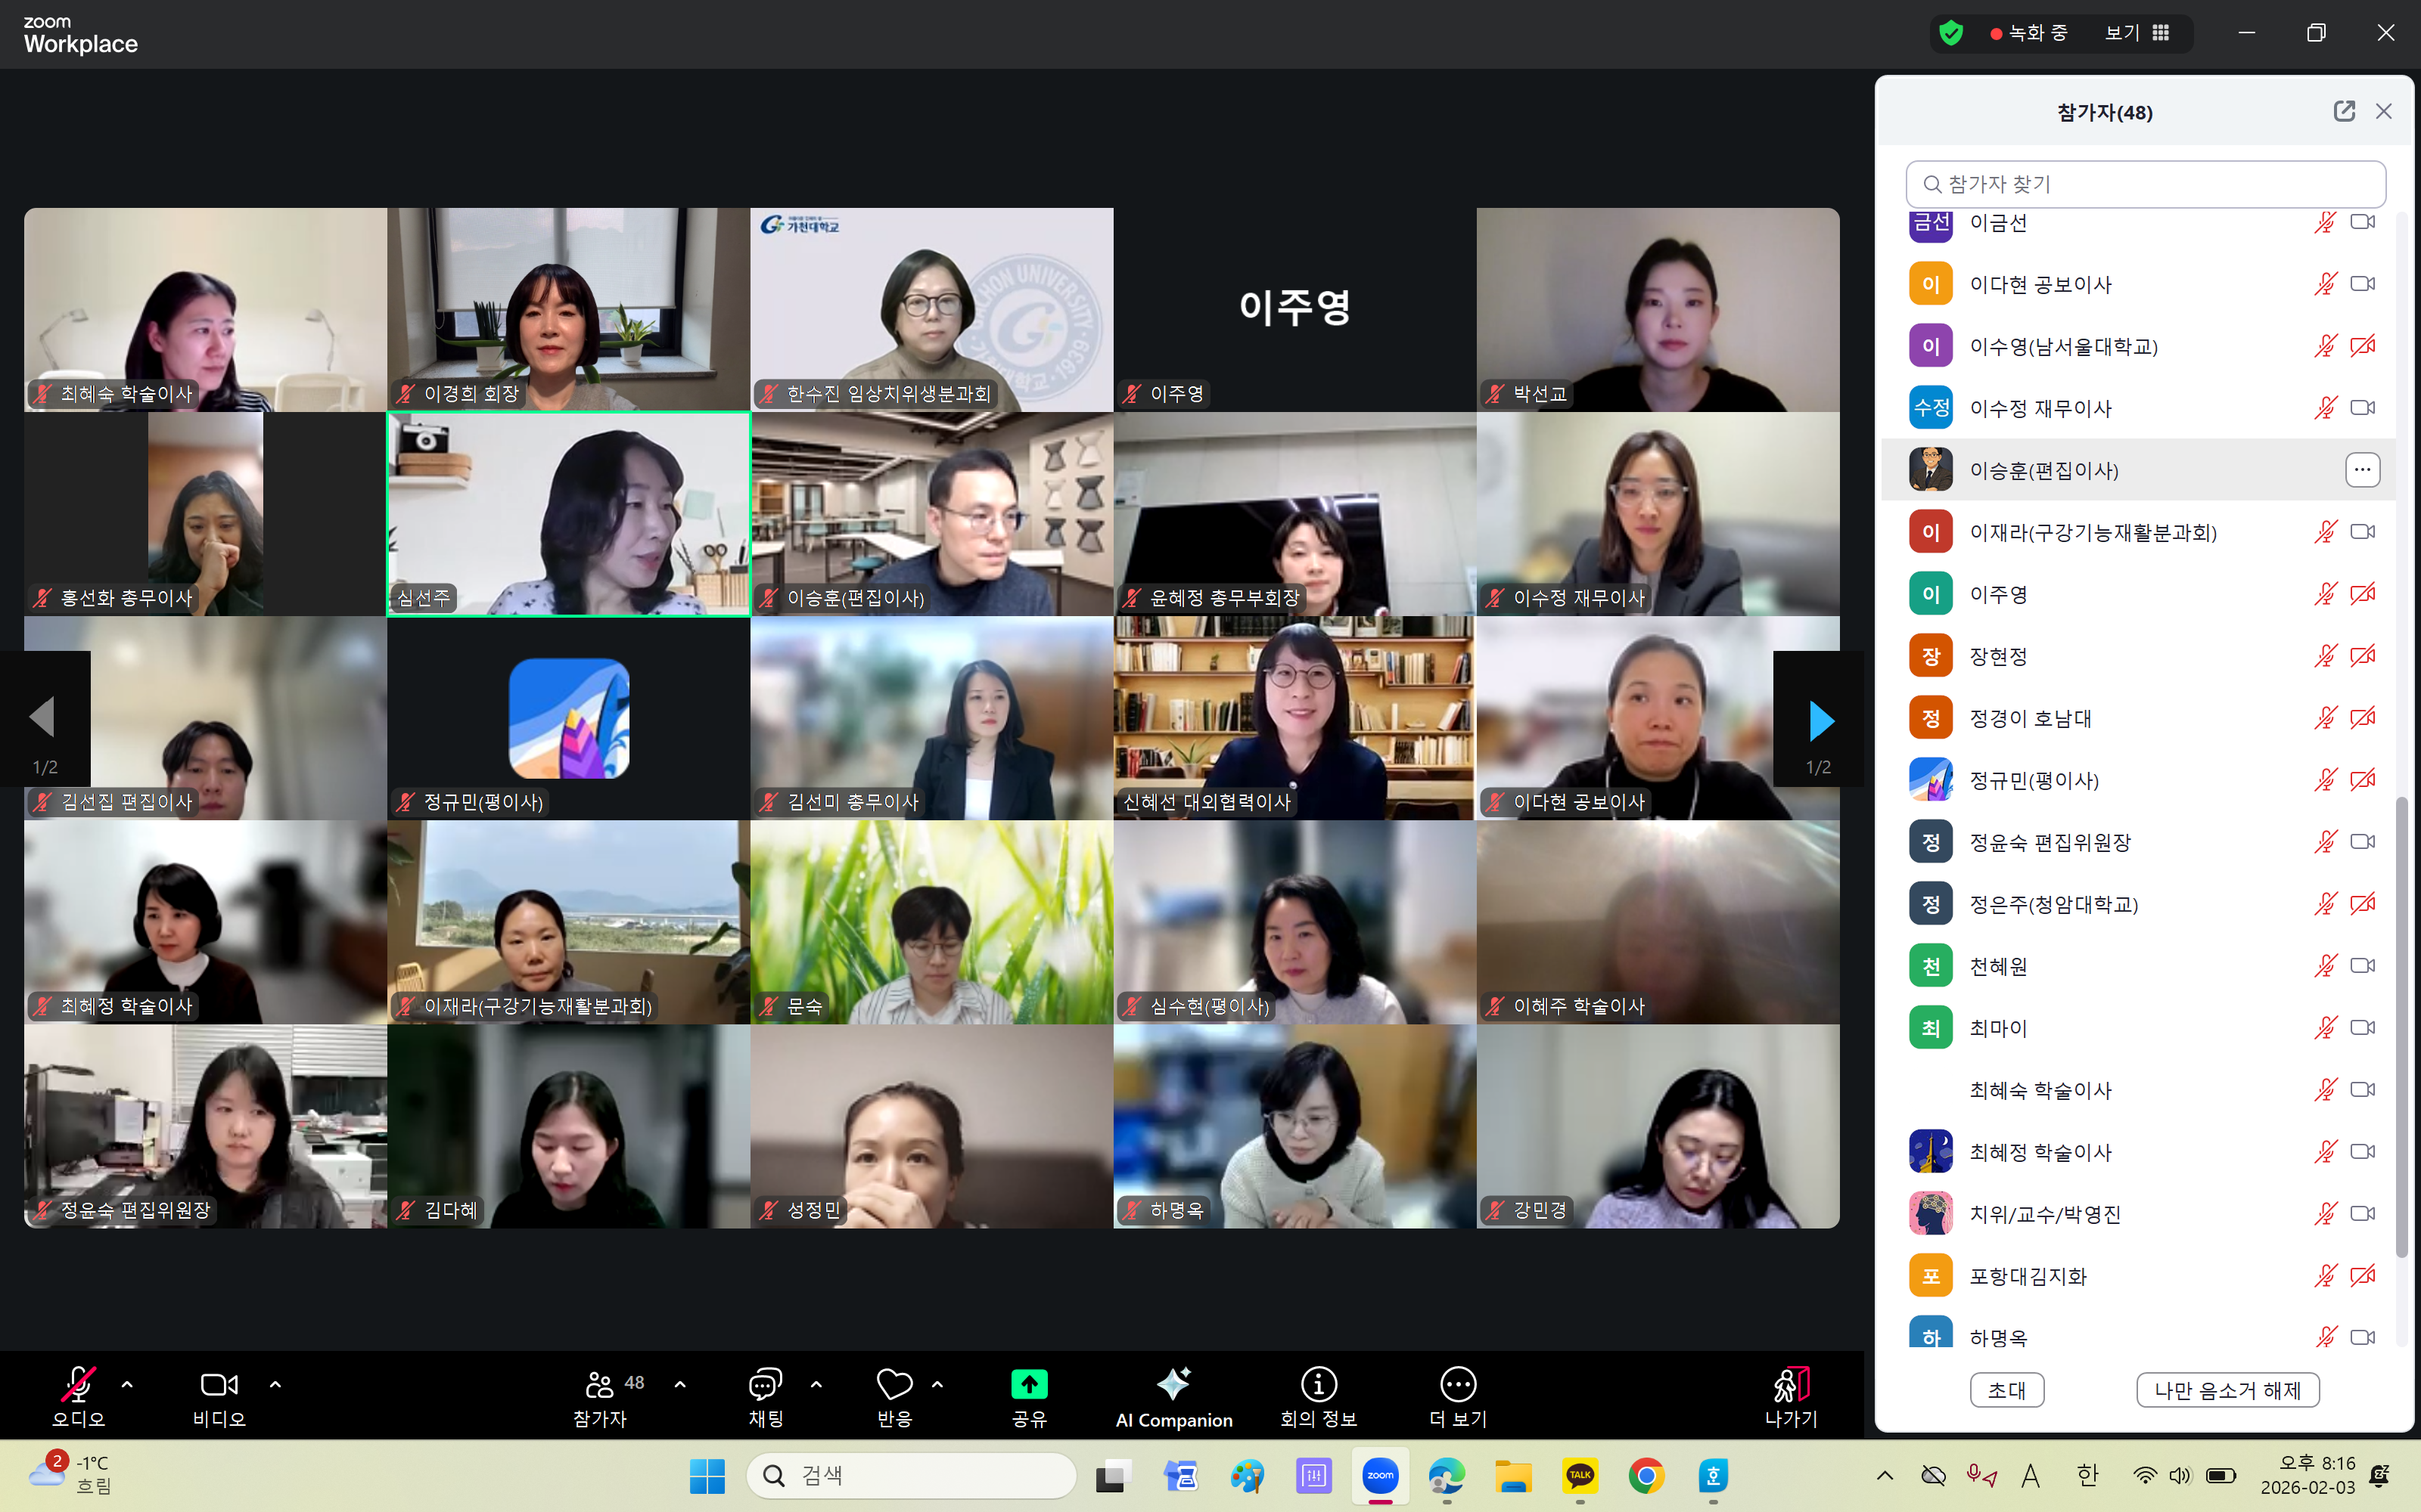The width and height of the screenshot is (2421, 1512).
Task: Open reactions heart icon
Action: coord(894,1385)
